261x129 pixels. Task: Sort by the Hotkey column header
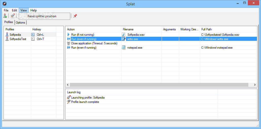click(44, 29)
